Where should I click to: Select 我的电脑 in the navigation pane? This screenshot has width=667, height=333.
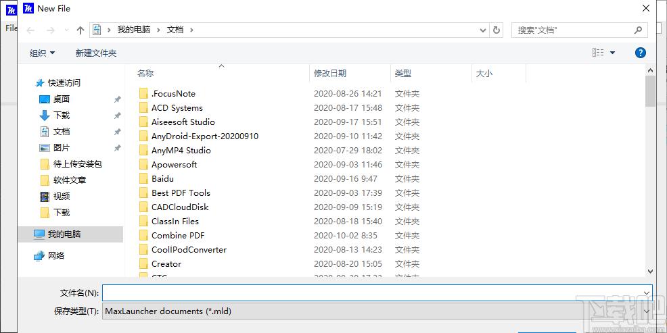tap(70, 234)
